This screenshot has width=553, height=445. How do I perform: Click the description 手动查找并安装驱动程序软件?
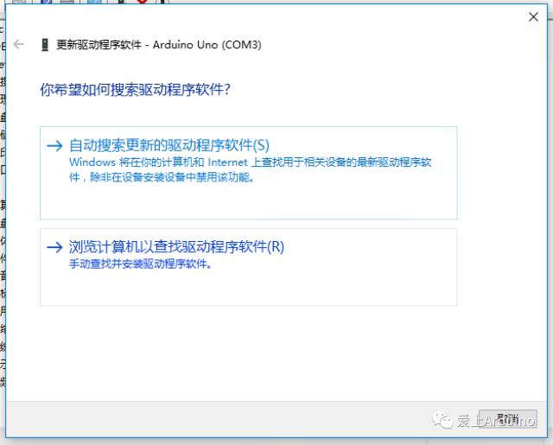click(140, 264)
